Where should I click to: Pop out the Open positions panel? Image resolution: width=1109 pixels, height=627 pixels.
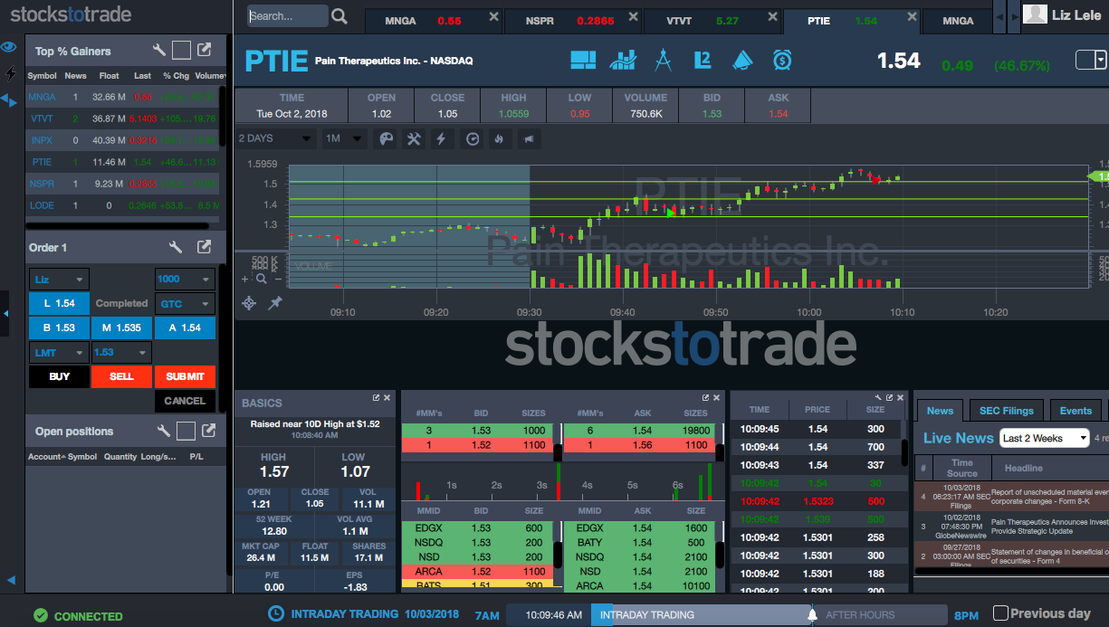pyautogui.click(x=208, y=431)
